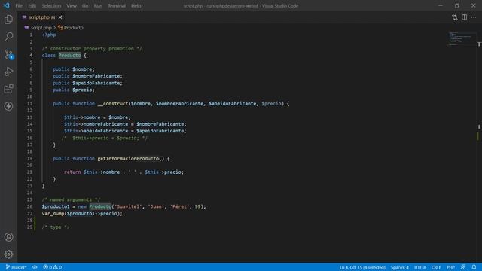Open the Selection menu
Viewport: 482px width, 271px height.
(51, 5)
